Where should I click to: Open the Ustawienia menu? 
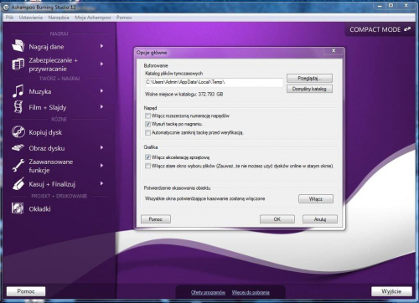click(x=31, y=18)
